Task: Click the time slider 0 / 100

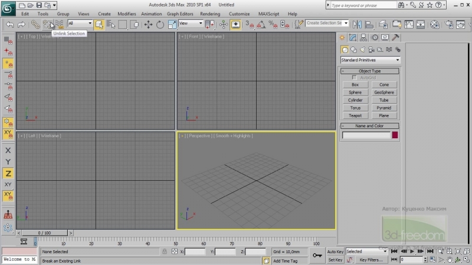Action: (45, 233)
